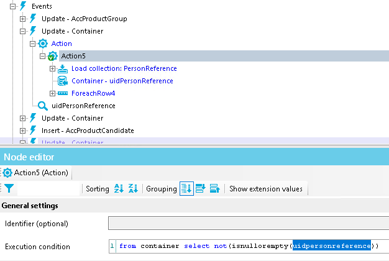The image size is (389, 261).
Task: Toggle the second grouping mode button
Action: pyautogui.click(x=200, y=189)
